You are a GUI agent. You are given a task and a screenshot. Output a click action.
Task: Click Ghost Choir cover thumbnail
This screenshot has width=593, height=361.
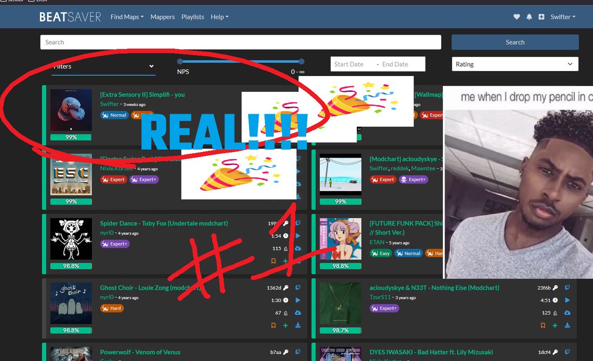(71, 303)
